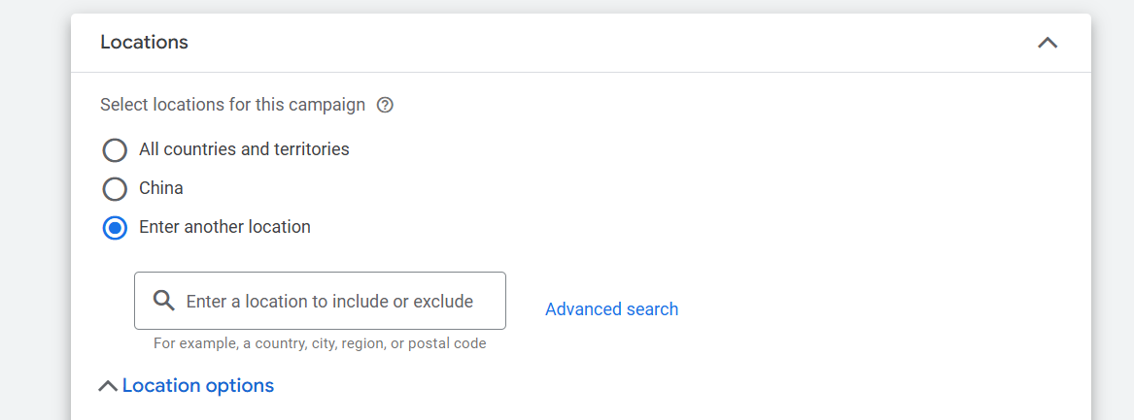Viewport: 1134px width, 420px height.
Task: Click the Locations header bar
Action: [583, 43]
